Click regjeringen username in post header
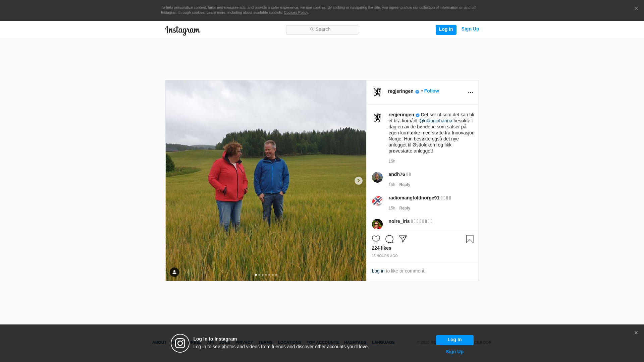The image size is (644, 362). click(400, 91)
